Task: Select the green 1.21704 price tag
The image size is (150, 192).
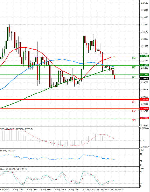Action: (x=144, y=56)
